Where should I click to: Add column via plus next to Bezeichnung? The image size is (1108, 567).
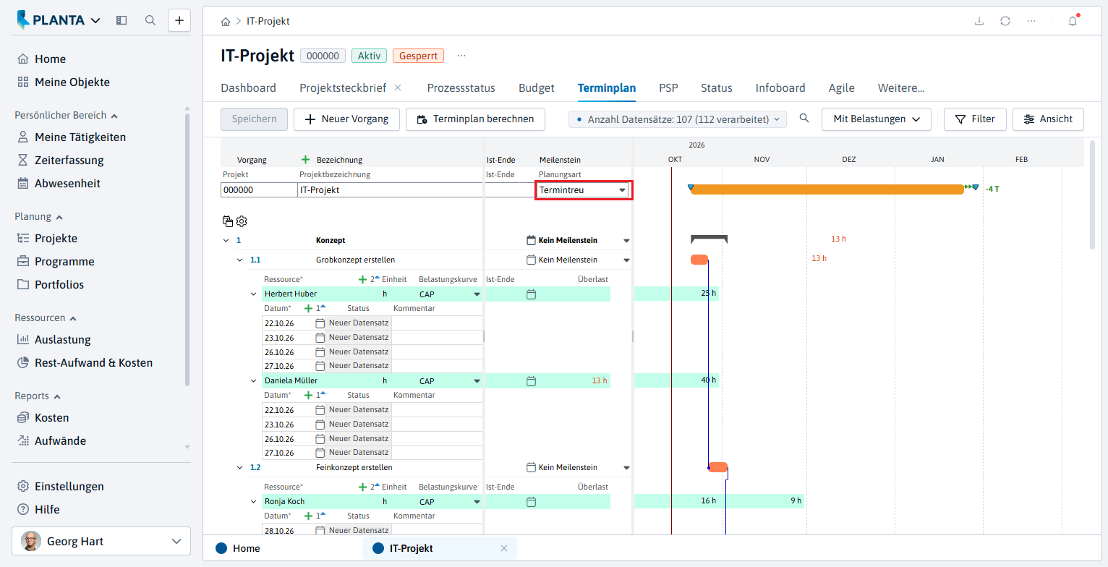[x=305, y=160]
